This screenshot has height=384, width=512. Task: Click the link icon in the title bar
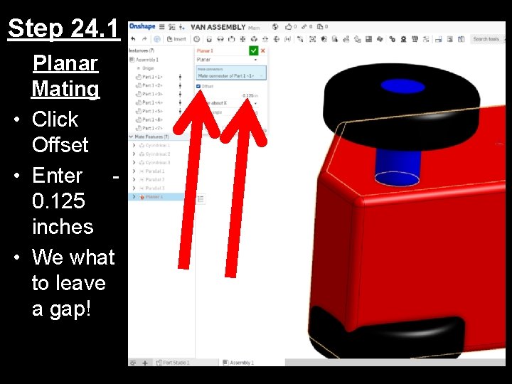click(304, 27)
